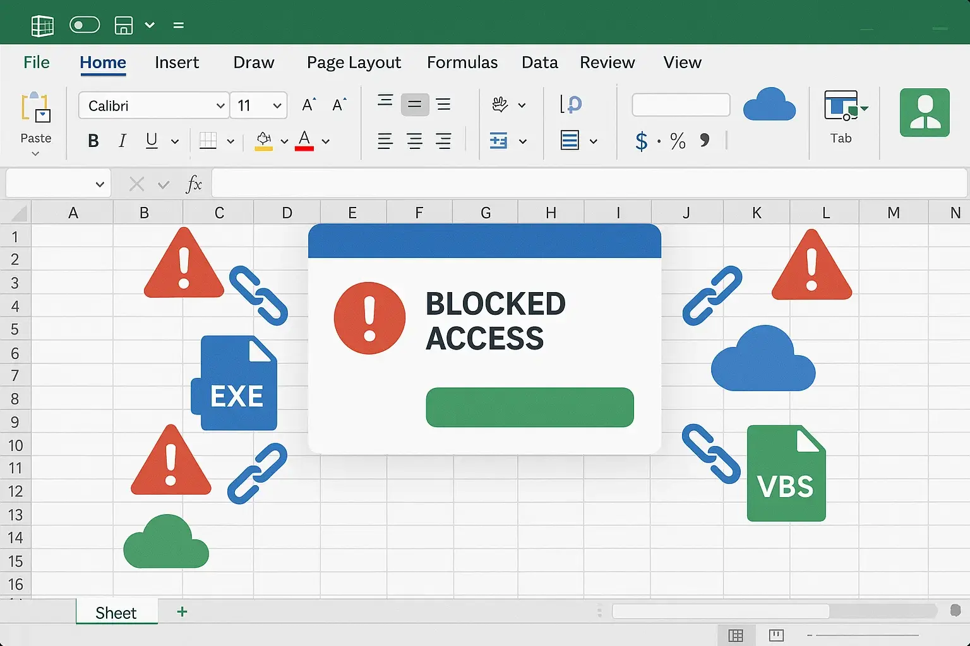Switch to the Review tab
The image size is (970, 646).
[x=608, y=62]
